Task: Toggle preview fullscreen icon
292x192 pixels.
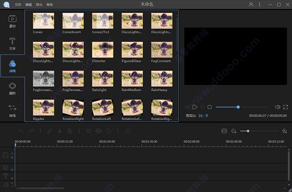Action: [x=286, y=107]
